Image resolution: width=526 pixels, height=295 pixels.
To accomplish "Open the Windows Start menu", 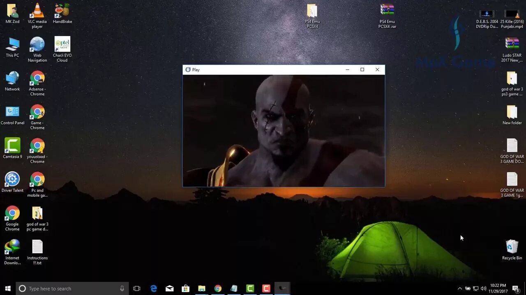I will (x=8, y=288).
